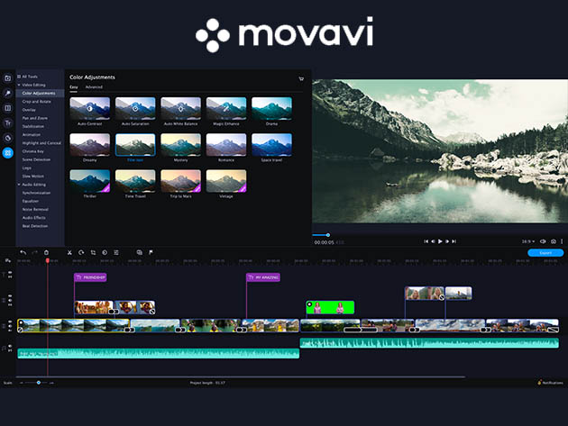The width and height of the screenshot is (568, 426).
Task: Open the titles (Tt) sidebar icon
Action: (x=7, y=123)
